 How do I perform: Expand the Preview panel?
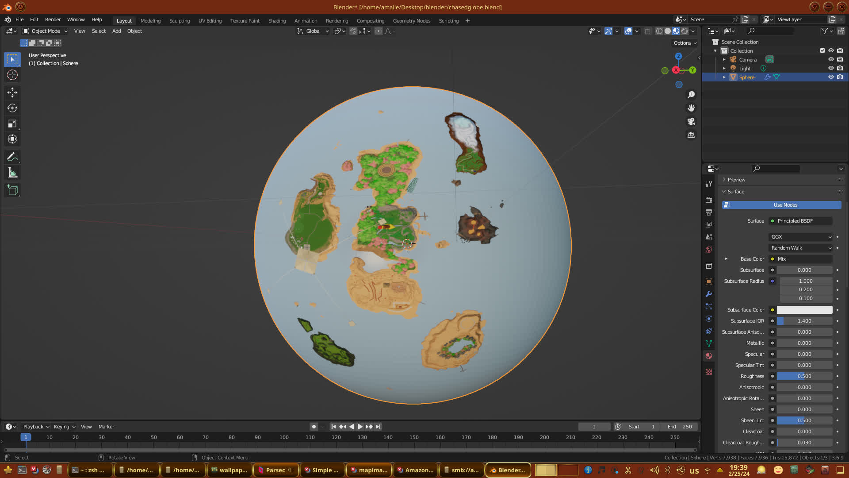point(736,180)
